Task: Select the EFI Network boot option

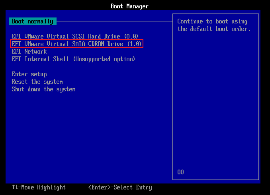Action: click(29, 52)
